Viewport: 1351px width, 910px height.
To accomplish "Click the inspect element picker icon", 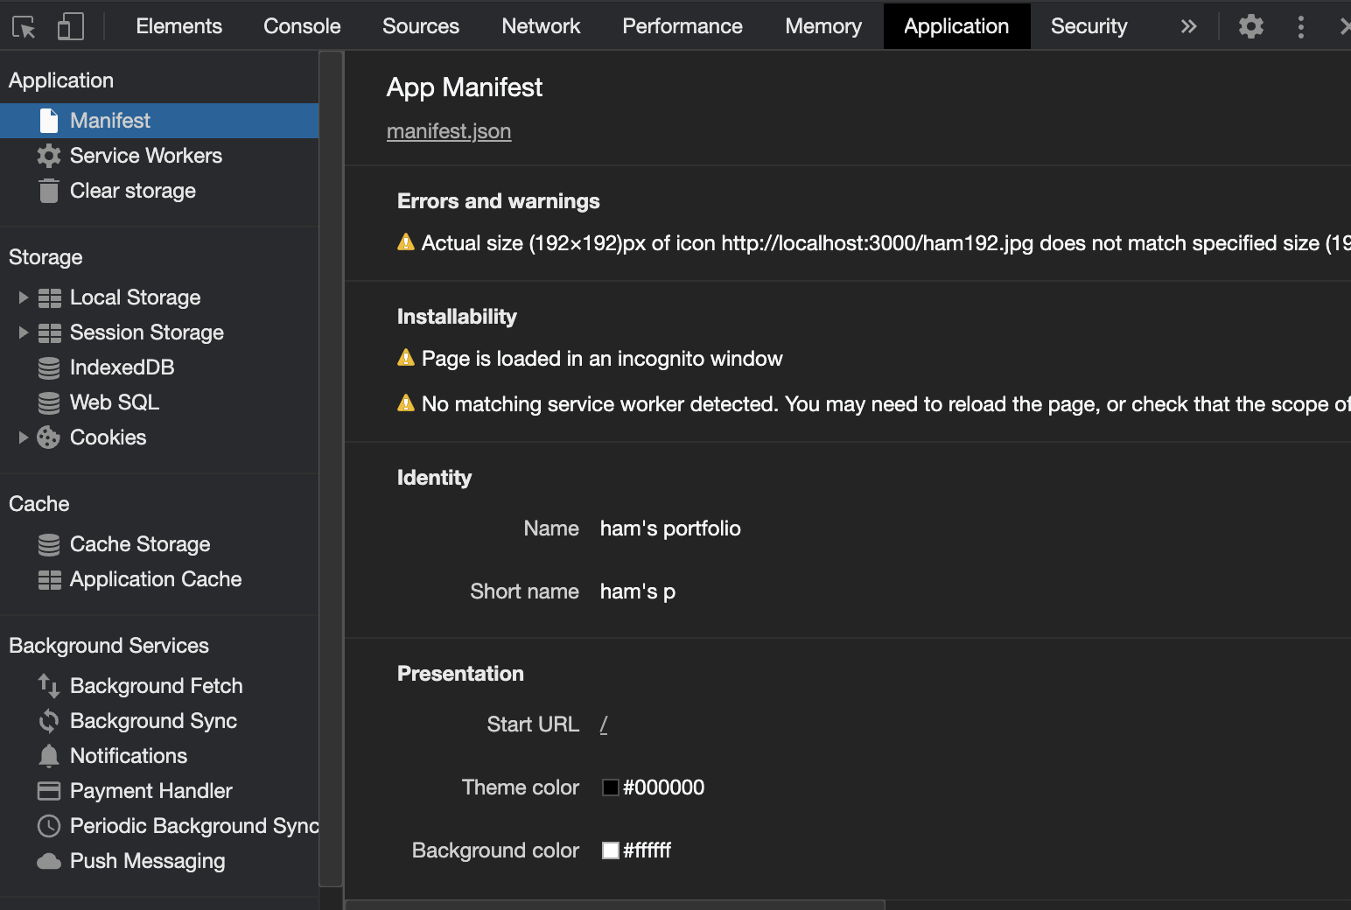I will (24, 27).
